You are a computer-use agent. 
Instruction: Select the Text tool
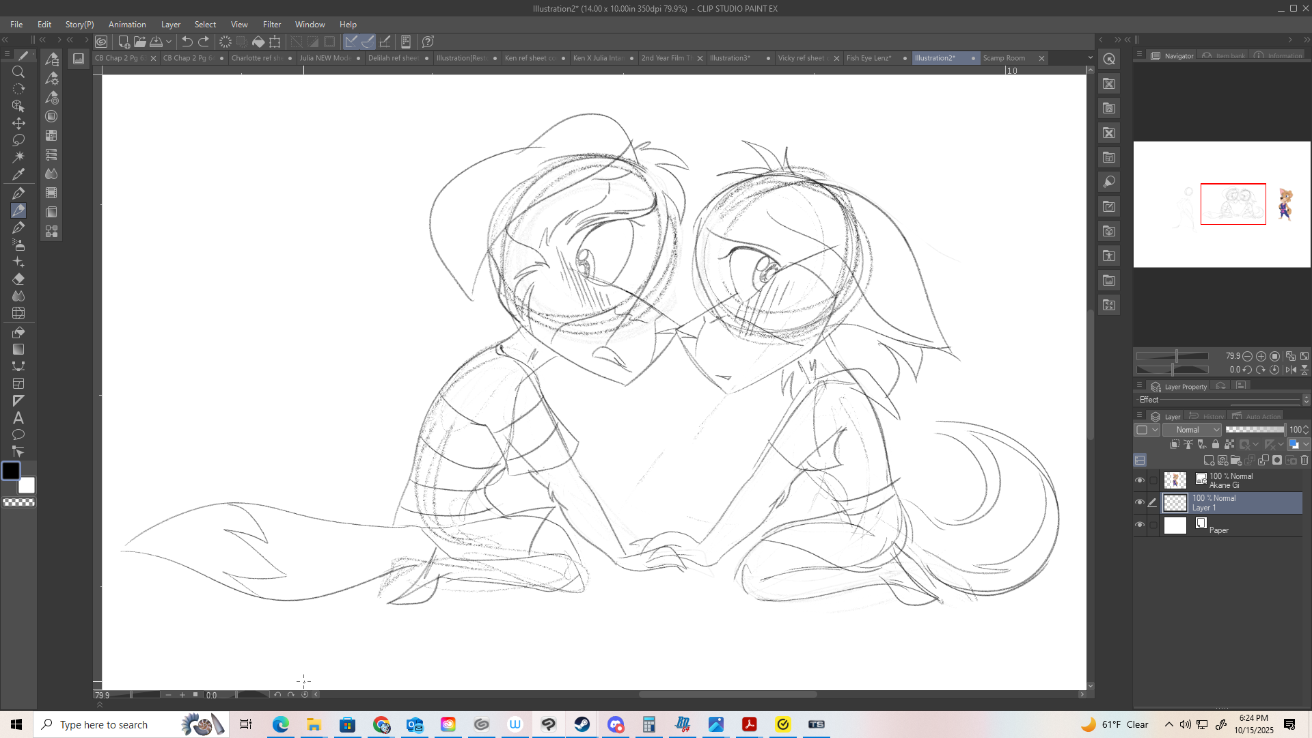click(18, 418)
